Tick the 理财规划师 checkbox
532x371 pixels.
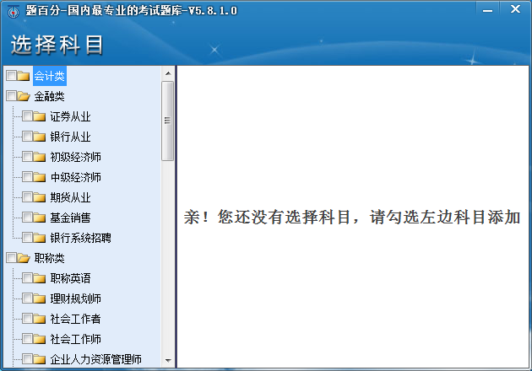(x=28, y=298)
